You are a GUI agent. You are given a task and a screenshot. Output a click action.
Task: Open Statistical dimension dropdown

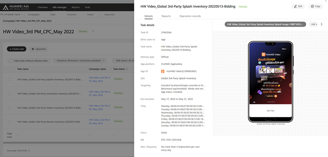(x=80, y=61)
